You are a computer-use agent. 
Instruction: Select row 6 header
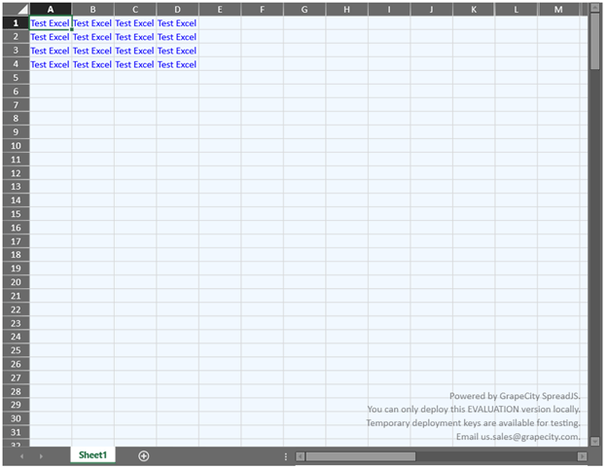click(16, 91)
